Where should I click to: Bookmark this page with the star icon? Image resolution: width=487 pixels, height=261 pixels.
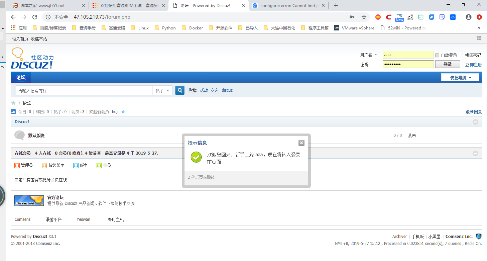[x=364, y=17]
